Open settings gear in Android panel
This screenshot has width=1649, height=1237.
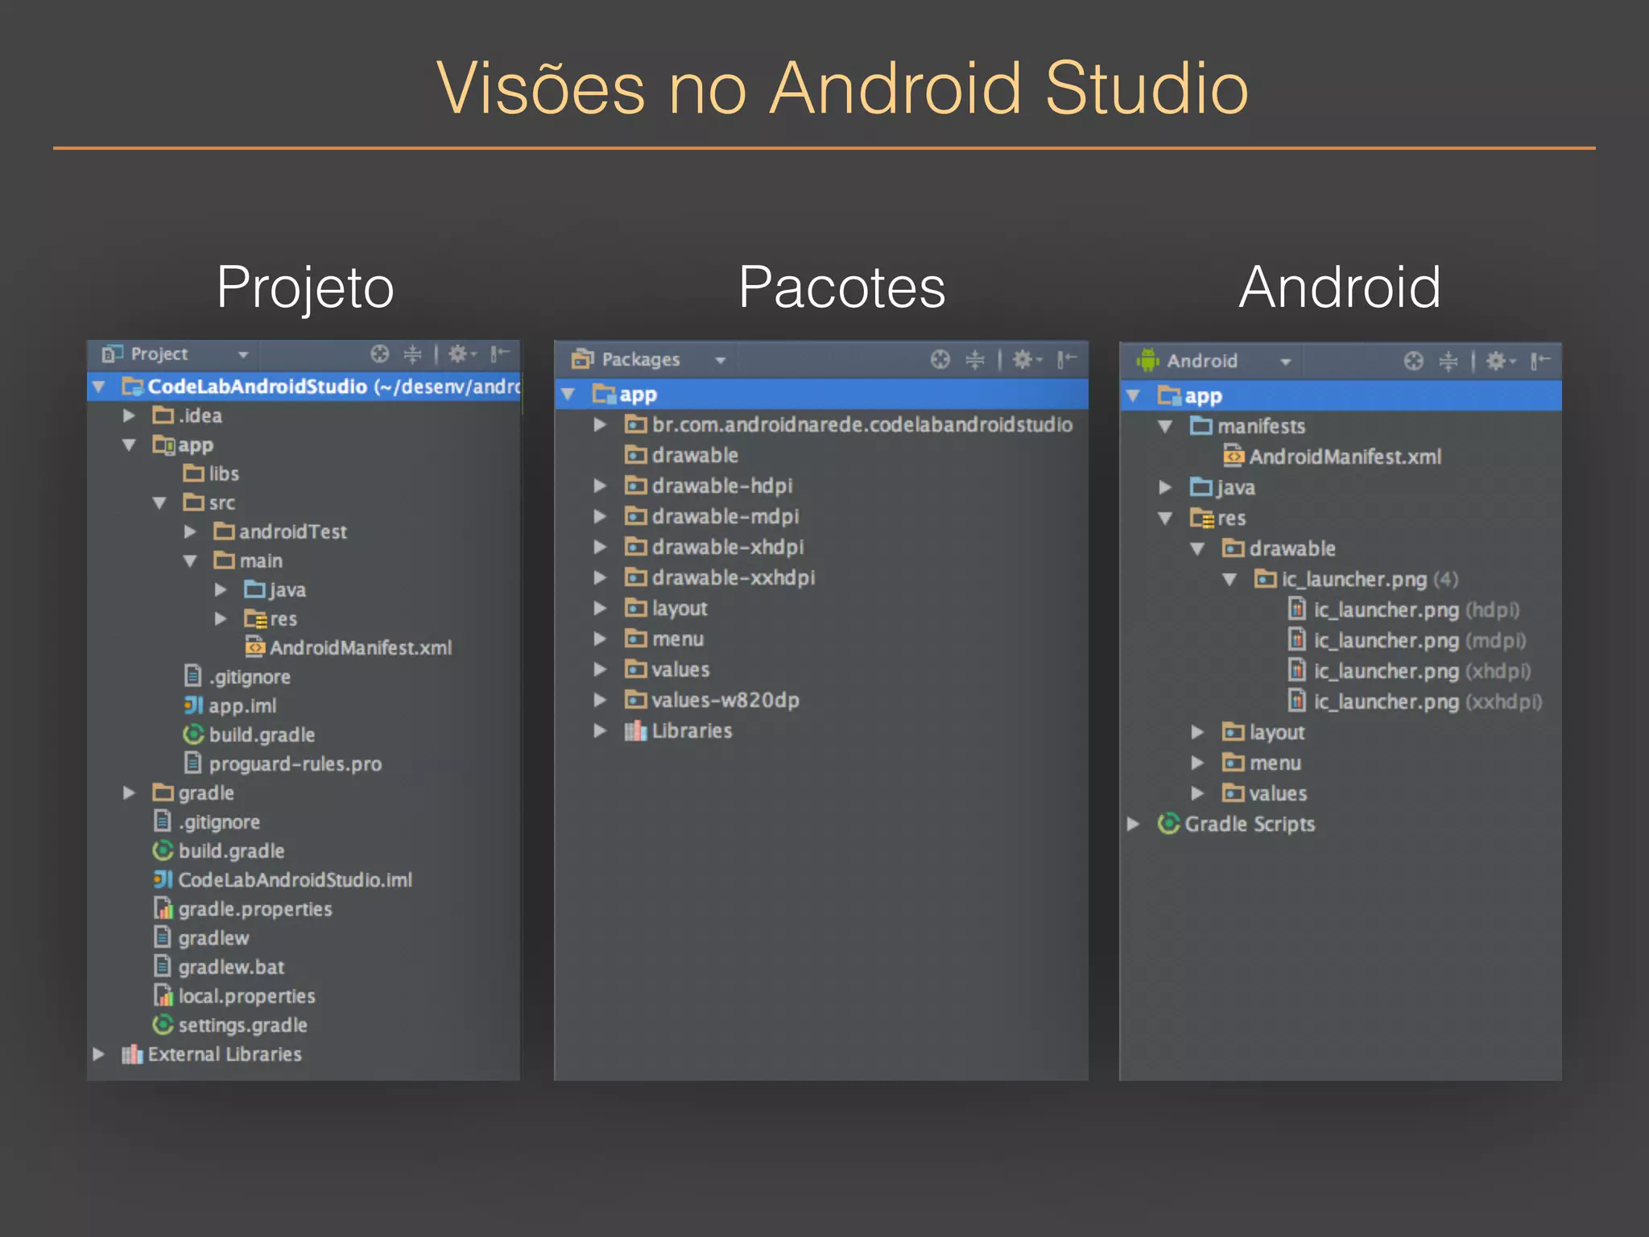tap(1499, 361)
